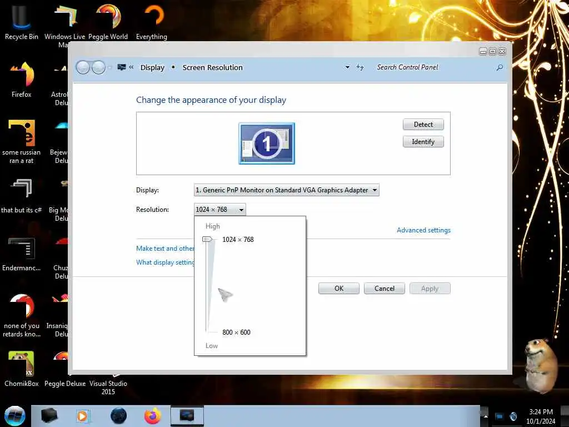This screenshot has width=569, height=427.
Task: Launch Peggle World desktop icon
Action: click(108, 22)
